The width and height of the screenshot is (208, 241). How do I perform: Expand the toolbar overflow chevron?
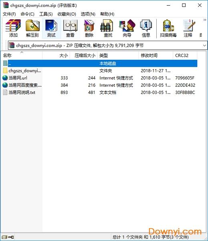[205, 20]
